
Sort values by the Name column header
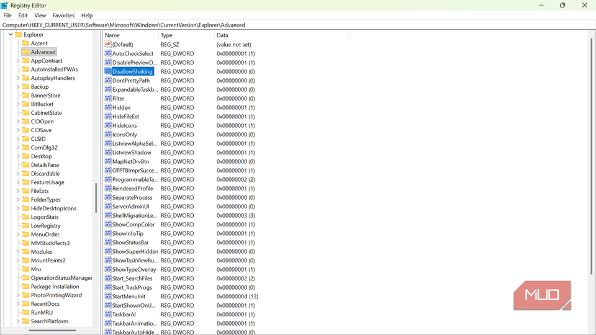pos(131,35)
